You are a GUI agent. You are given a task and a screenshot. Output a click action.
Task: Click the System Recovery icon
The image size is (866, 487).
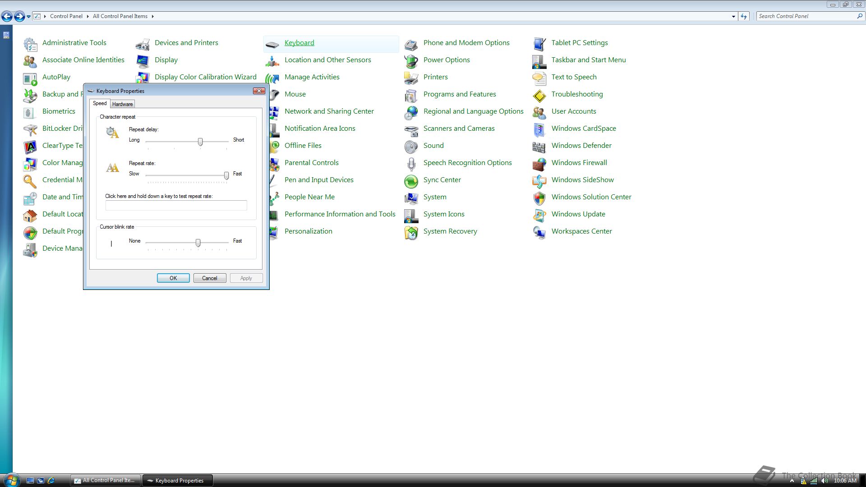tap(411, 233)
